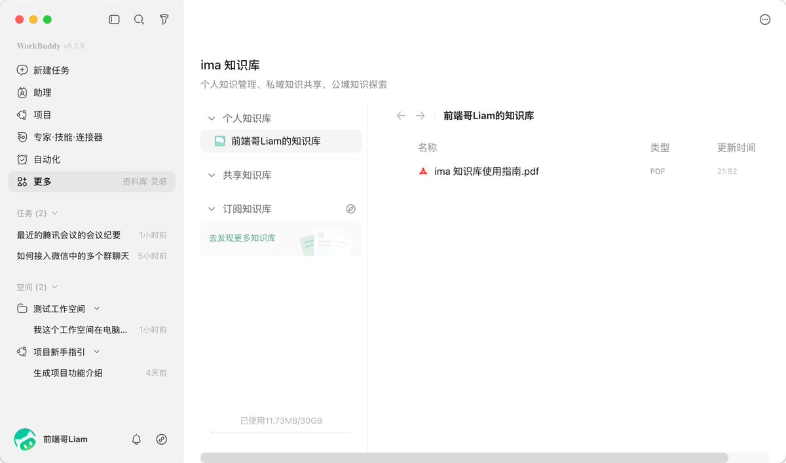This screenshot has width=786, height=463.
Task: Expand the 测试工作空间 dropdown chevron
Action: pyautogui.click(x=97, y=308)
